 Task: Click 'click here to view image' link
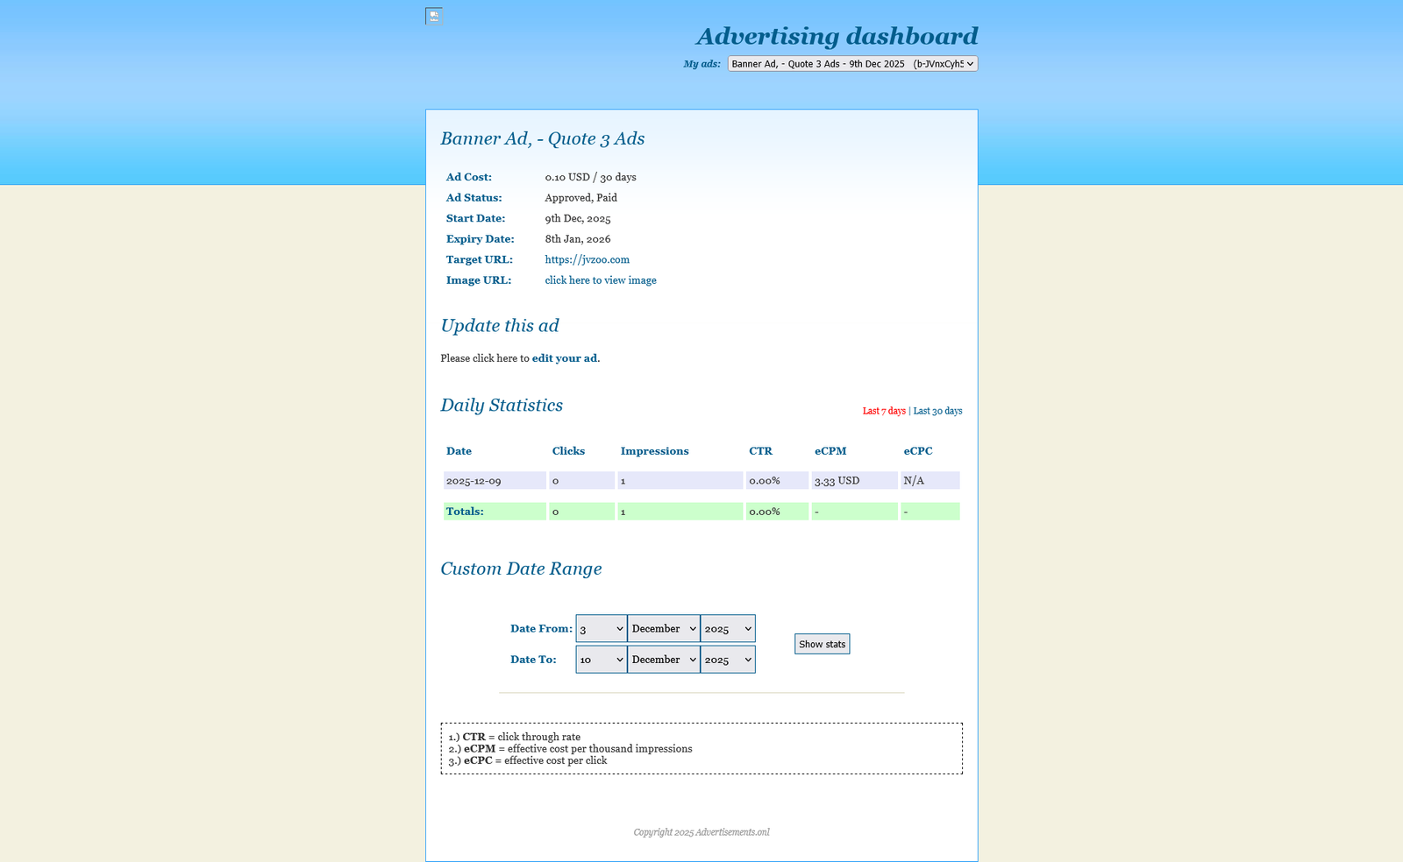coord(600,280)
